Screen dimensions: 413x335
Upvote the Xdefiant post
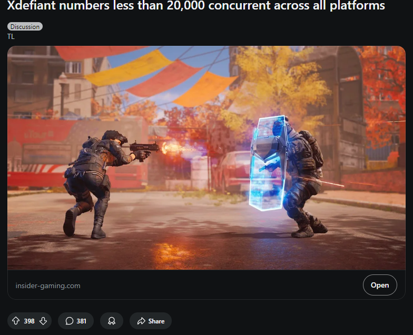[16, 321]
